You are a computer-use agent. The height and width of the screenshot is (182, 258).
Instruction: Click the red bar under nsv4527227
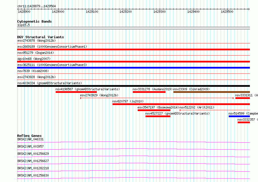pos(158,116)
